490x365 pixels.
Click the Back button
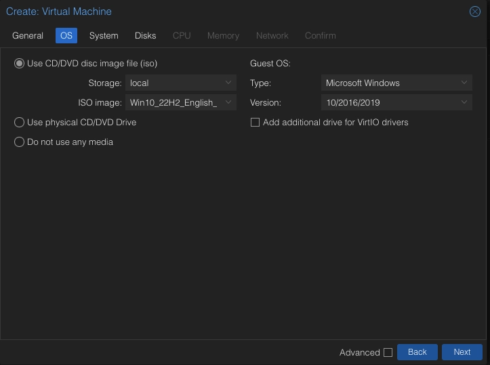(417, 352)
